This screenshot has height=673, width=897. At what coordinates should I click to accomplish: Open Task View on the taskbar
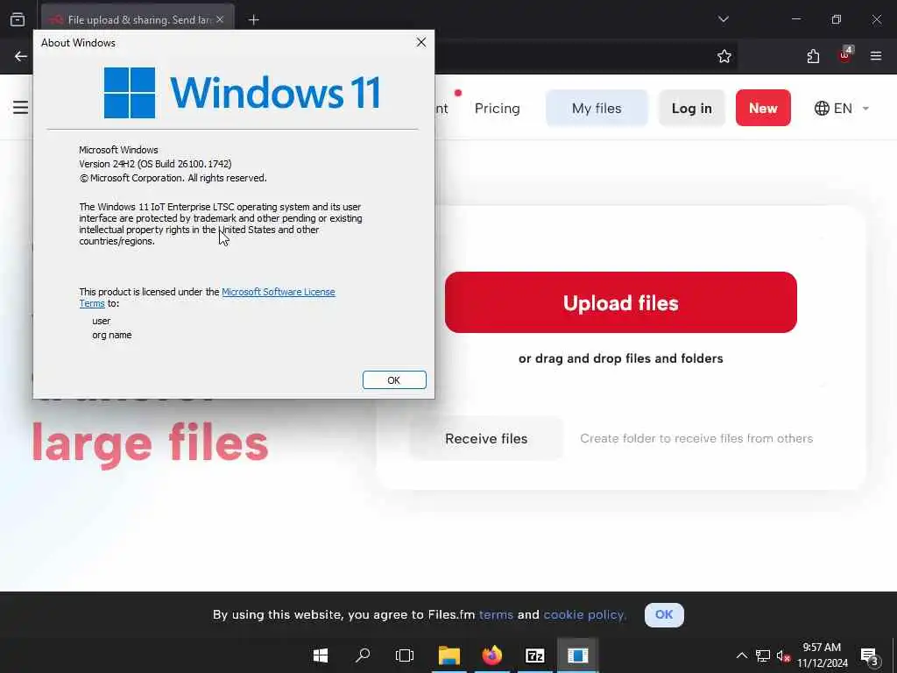point(405,655)
